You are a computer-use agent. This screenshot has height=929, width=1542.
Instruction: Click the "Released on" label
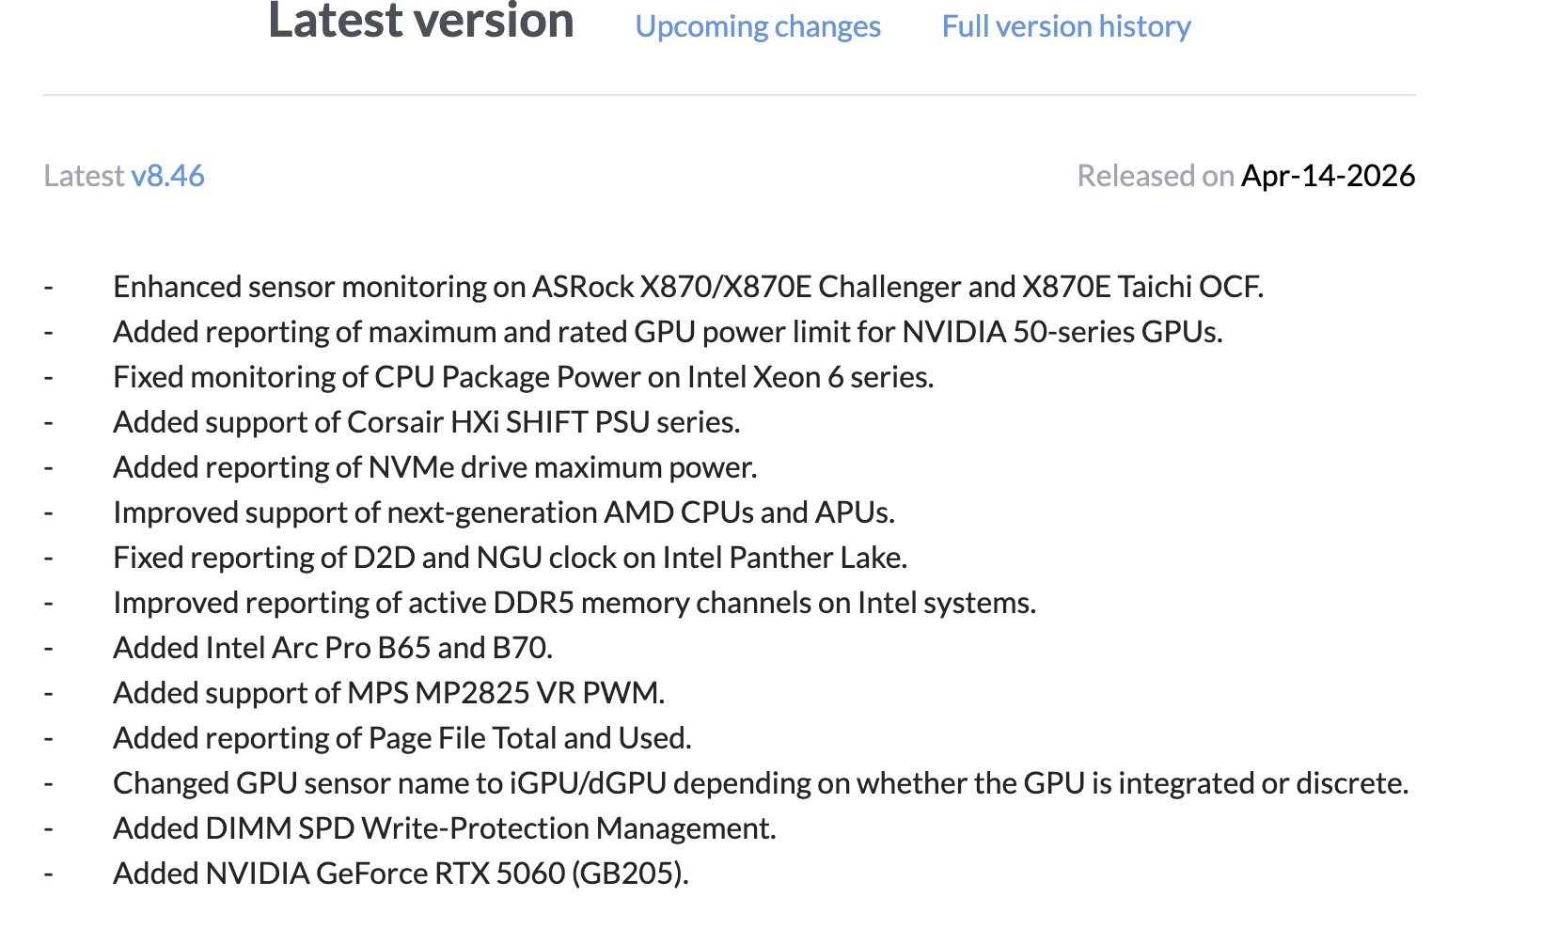pyautogui.click(x=1155, y=176)
